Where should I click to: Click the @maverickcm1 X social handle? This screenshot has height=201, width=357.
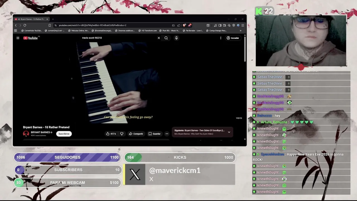pos(175,171)
